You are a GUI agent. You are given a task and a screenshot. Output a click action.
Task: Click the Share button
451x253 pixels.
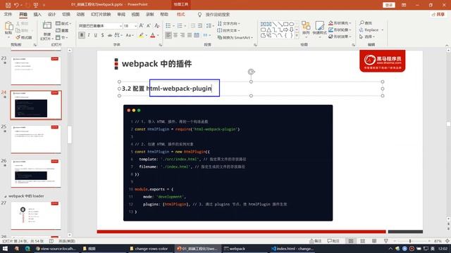tap(438, 14)
